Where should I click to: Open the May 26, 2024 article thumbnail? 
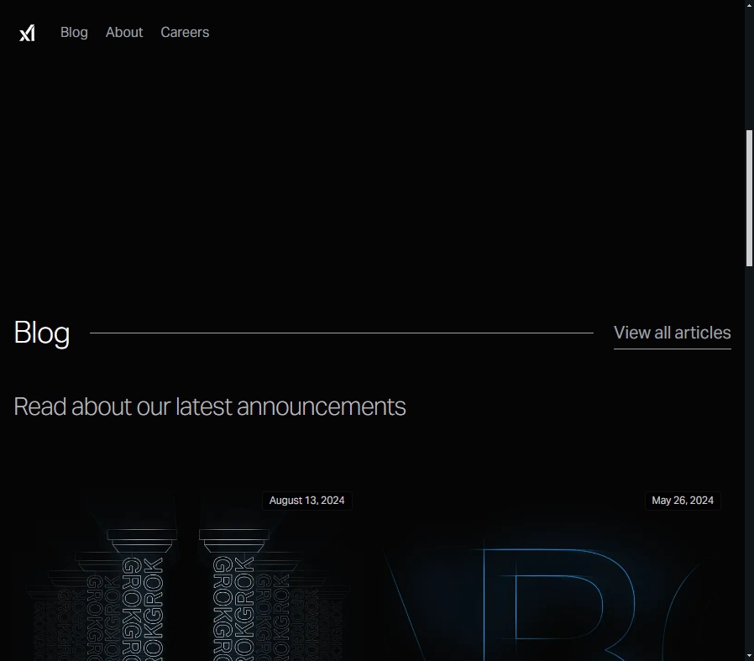tap(557, 574)
